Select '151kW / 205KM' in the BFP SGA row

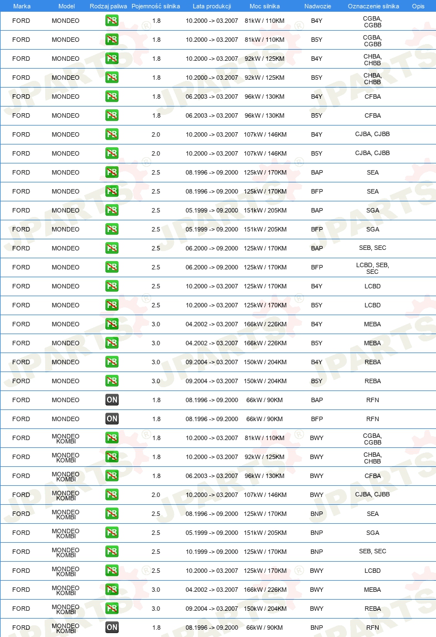click(265, 229)
